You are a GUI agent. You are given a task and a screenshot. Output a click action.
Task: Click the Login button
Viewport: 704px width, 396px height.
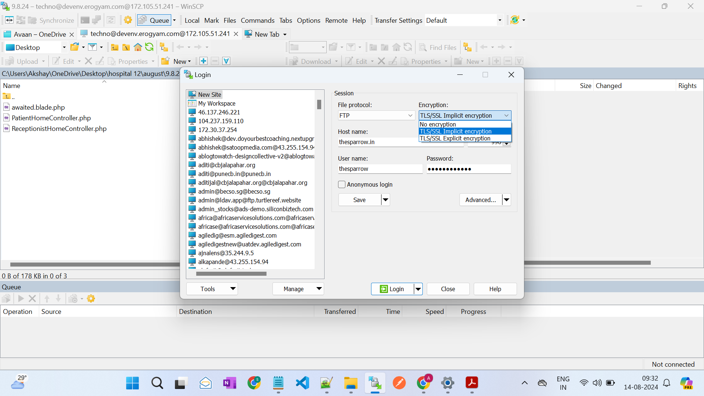click(392, 289)
